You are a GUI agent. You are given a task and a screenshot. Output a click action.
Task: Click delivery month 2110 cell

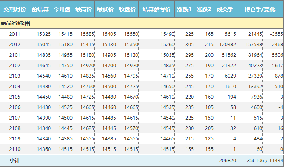coord(15,149)
